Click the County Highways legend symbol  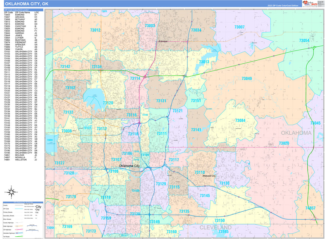(x=19, y=222)
